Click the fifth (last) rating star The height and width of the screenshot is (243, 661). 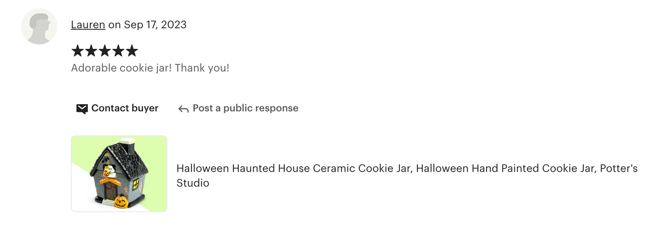[132, 51]
